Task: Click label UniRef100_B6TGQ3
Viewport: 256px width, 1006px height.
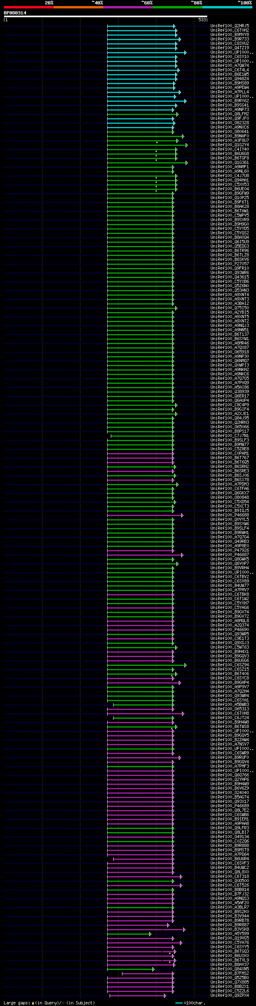Action: 230,951
